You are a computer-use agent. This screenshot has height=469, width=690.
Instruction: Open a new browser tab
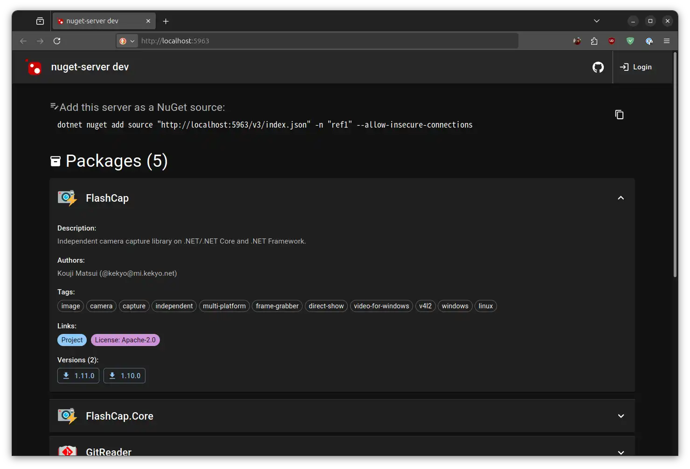(x=166, y=21)
